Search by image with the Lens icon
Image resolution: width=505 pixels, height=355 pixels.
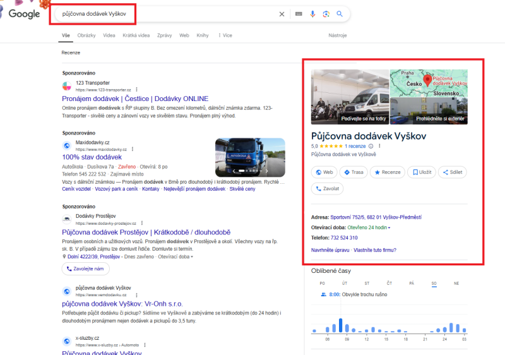[326, 14]
